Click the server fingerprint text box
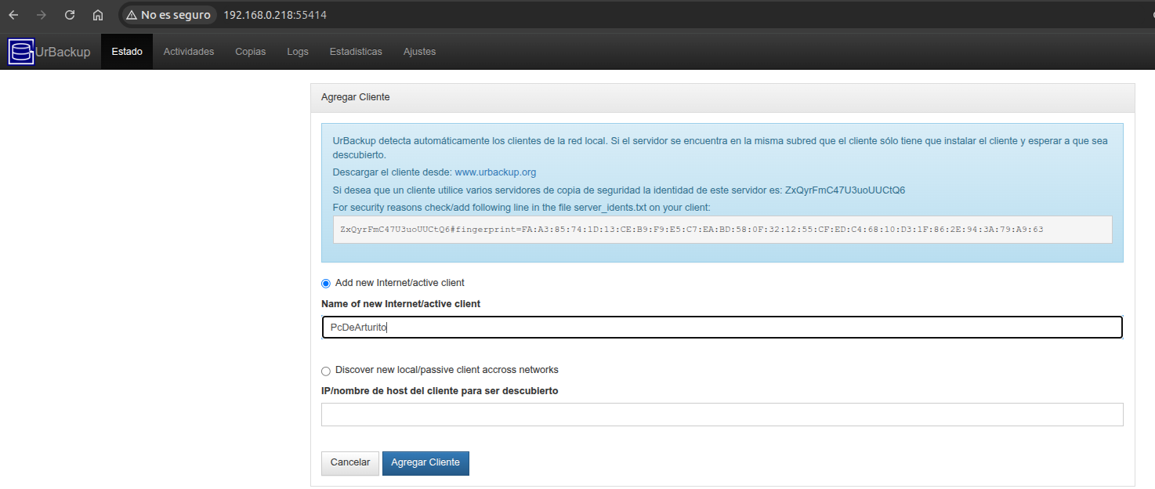The height and width of the screenshot is (489, 1155). (x=721, y=230)
